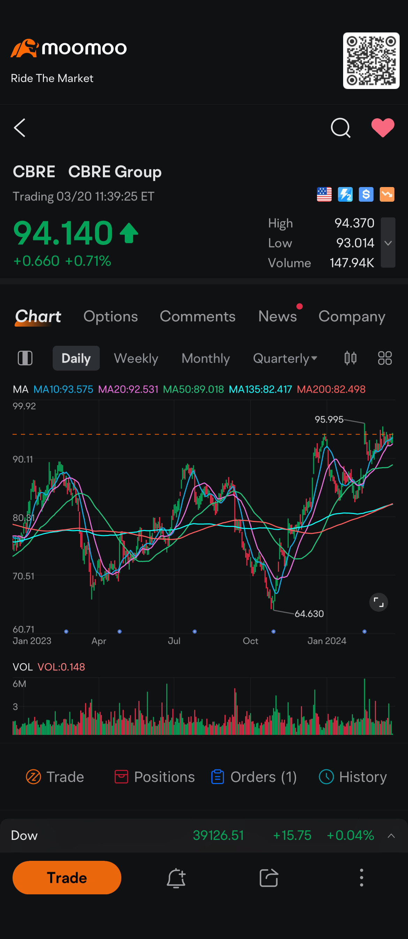Viewport: 408px width, 939px height.
Task: Open the Comments tab
Action: coord(197,316)
